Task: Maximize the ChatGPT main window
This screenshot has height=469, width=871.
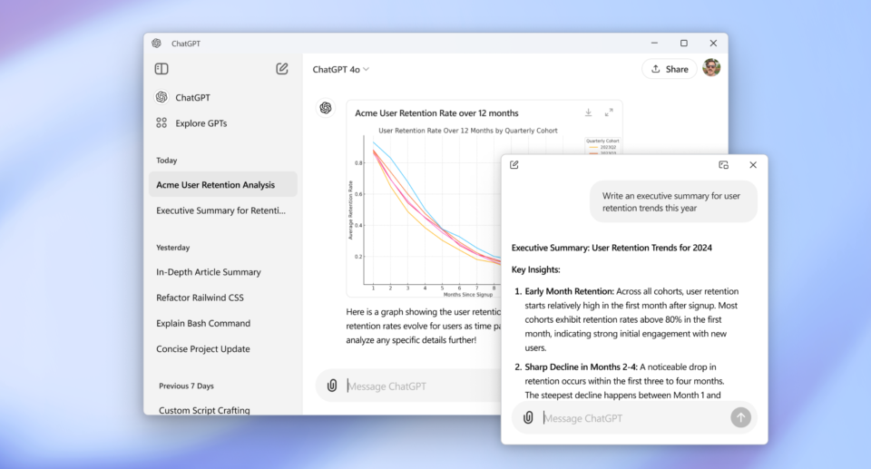Action: [x=684, y=44]
